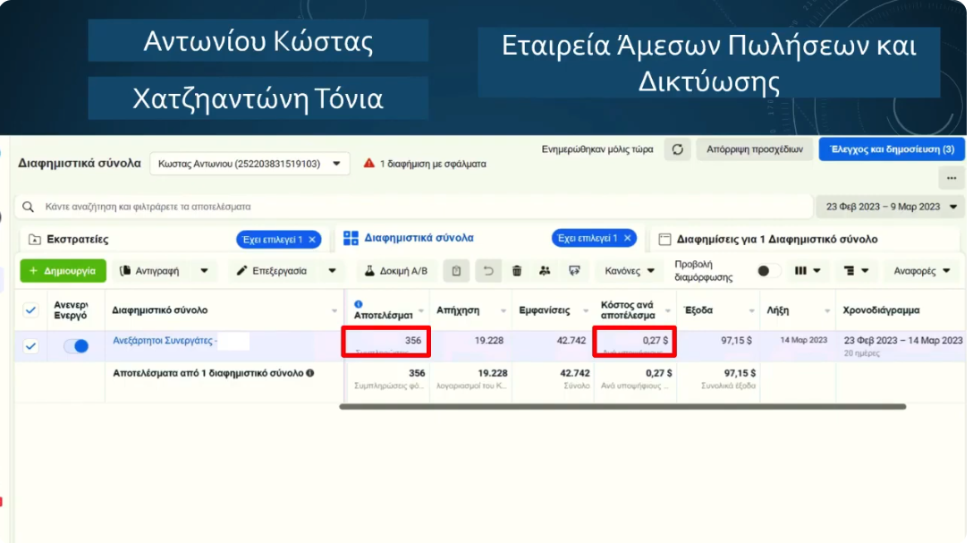Switch to Διαφημίσεις για 1 Διαφημιστικό σύνολο tab
The width and height of the screenshot is (973, 543).
776,239
